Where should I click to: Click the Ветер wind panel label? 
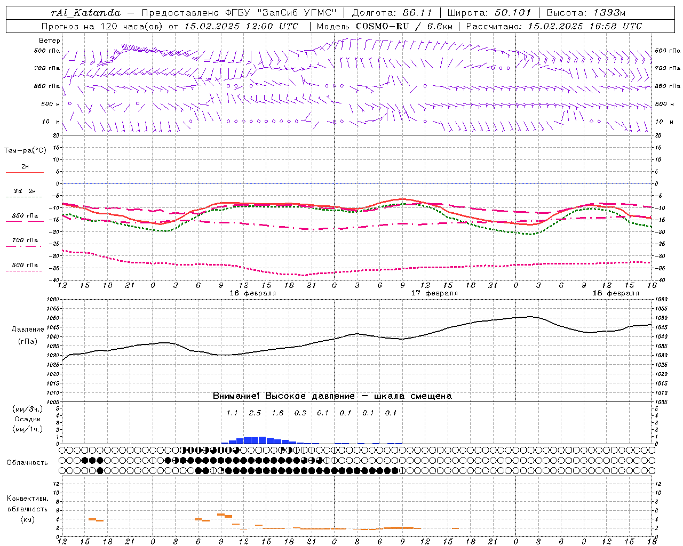(50, 41)
